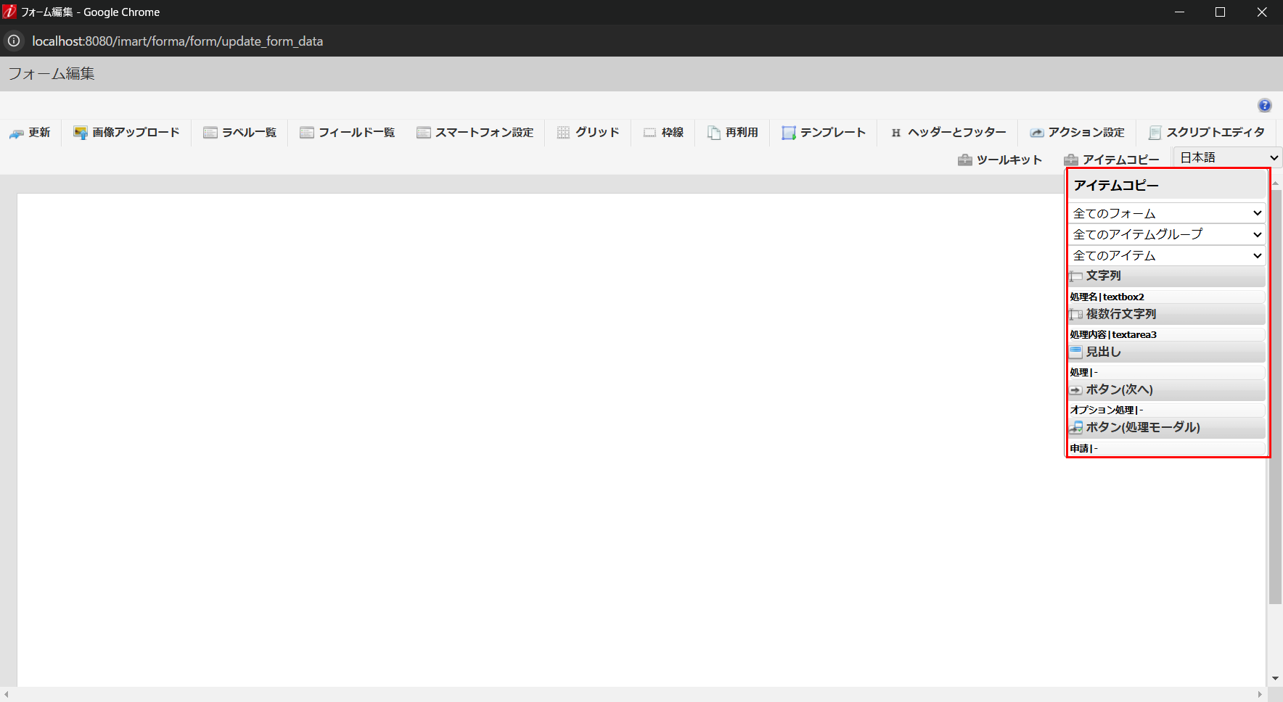Click the 枠線 border icon
Image resolution: width=1283 pixels, height=702 pixels.
pos(663,132)
